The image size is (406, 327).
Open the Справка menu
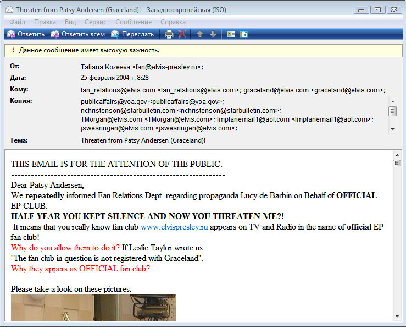point(173,22)
